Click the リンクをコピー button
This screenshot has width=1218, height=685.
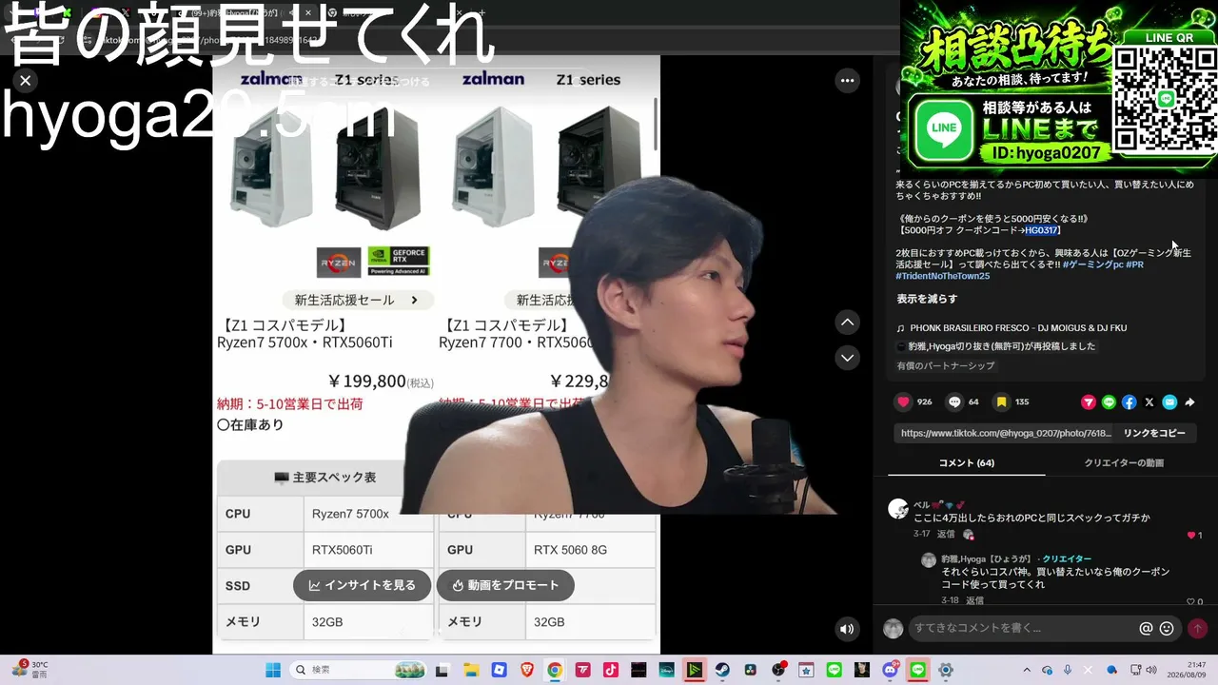[1154, 433]
